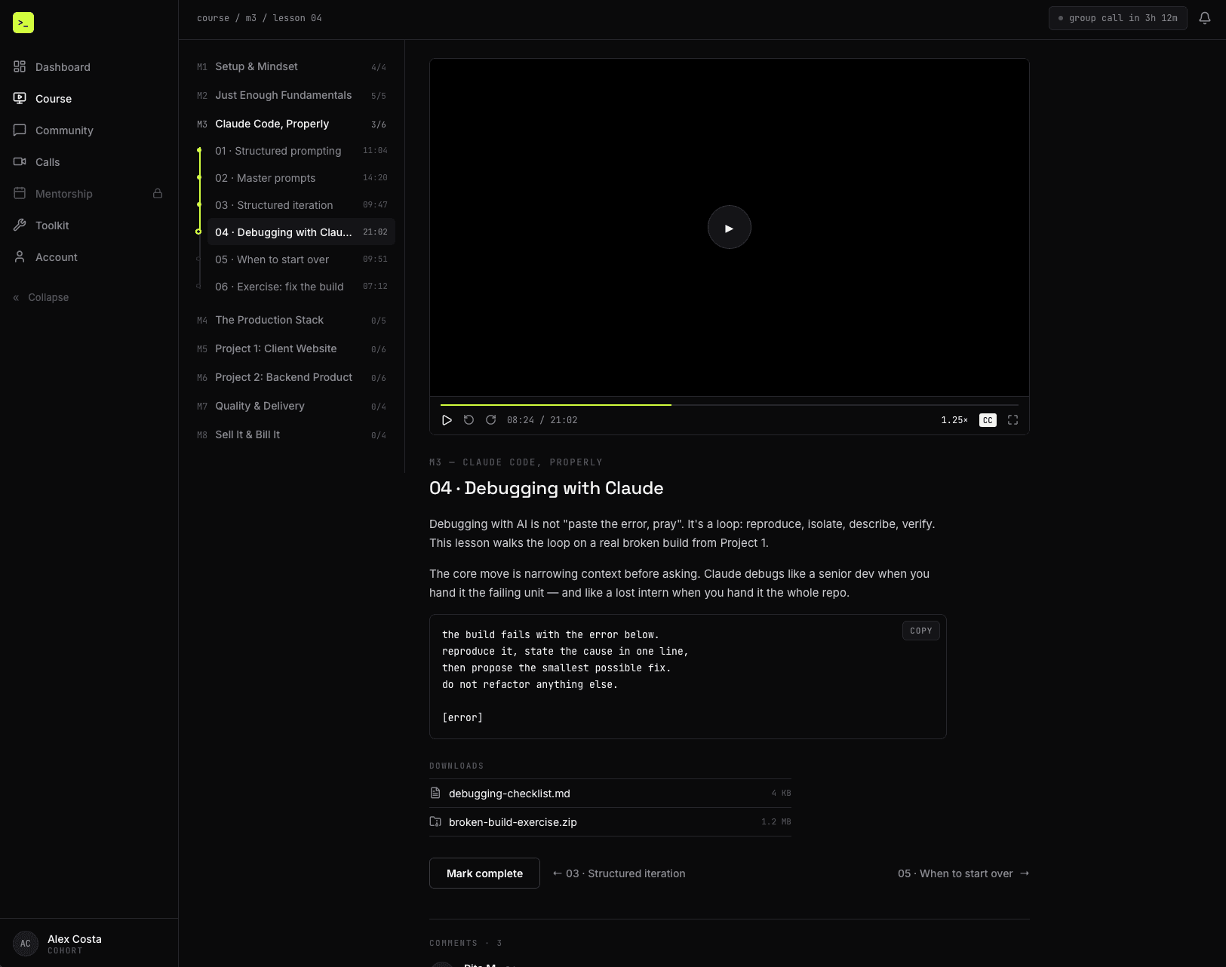
Task: Click the skip forward icon
Action: [490, 420]
